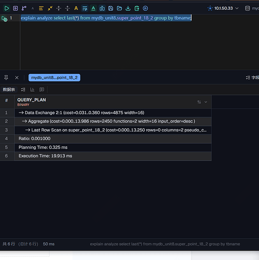Viewport: 259px width, 260px height.
Task: Save the query with the floppy disk icon
Action: pos(110,8)
